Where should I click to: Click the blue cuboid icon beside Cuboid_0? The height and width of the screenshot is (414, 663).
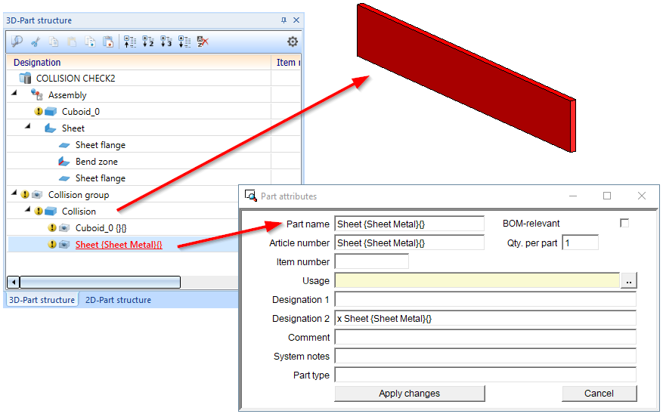pos(51,112)
